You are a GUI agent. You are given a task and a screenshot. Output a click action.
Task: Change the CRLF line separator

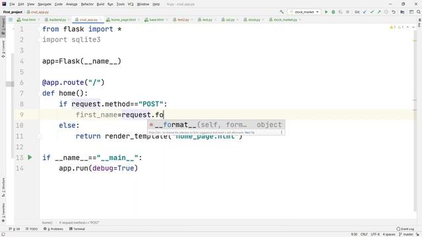[364, 234]
